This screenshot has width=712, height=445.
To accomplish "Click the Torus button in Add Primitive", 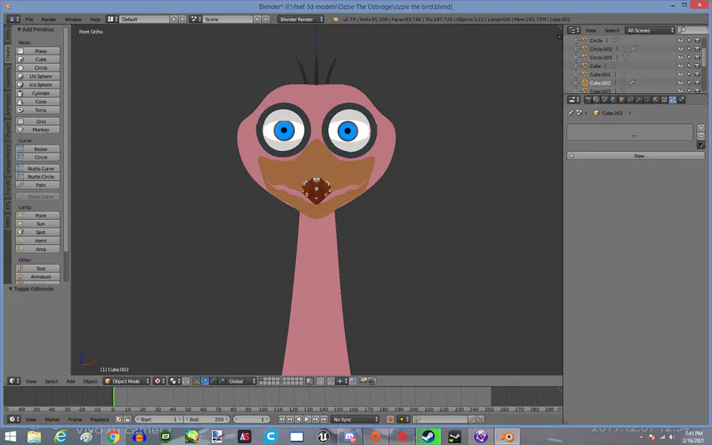I will pos(40,110).
